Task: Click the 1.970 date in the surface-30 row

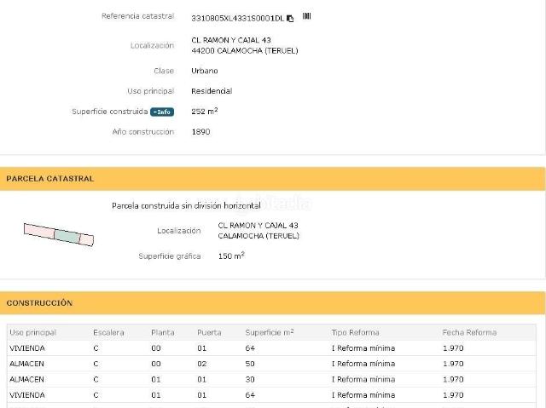Action: (453, 380)
